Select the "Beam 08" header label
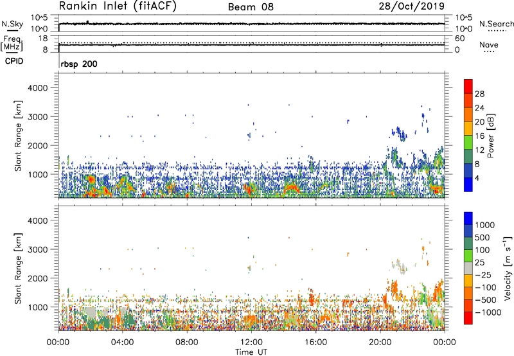 (251, 7)
